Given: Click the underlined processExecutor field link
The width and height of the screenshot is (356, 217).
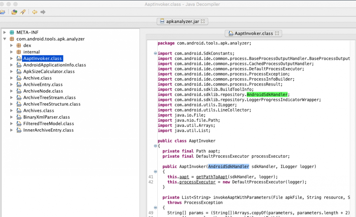Looking at the screenshot, I should tap(197, 182).
